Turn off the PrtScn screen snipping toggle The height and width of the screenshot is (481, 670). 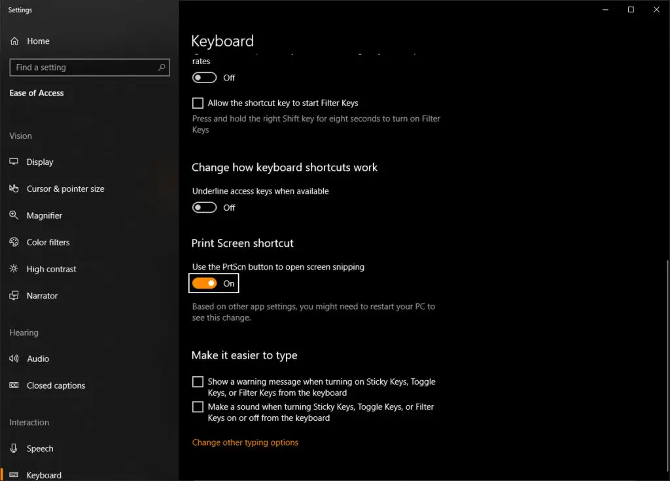coord(205,283)
